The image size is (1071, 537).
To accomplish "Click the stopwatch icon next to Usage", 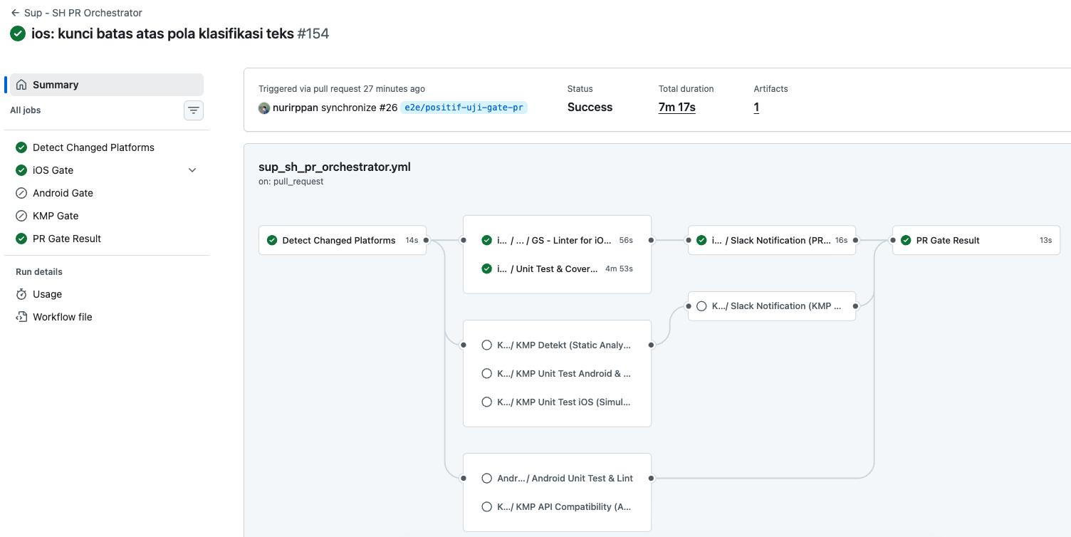I will 21,294.
